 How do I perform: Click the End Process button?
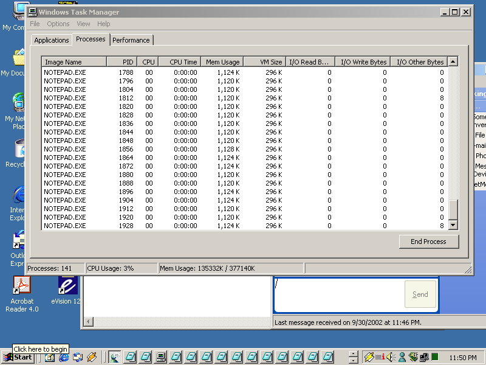tap(428, 242)
